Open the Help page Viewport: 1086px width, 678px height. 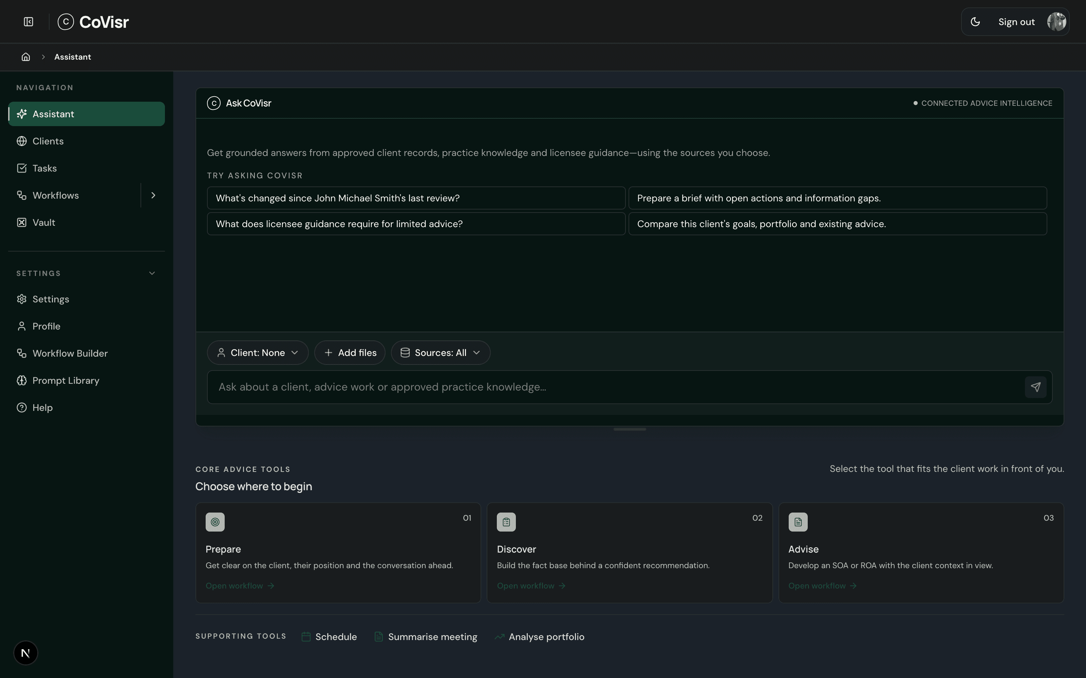point(87,407)
